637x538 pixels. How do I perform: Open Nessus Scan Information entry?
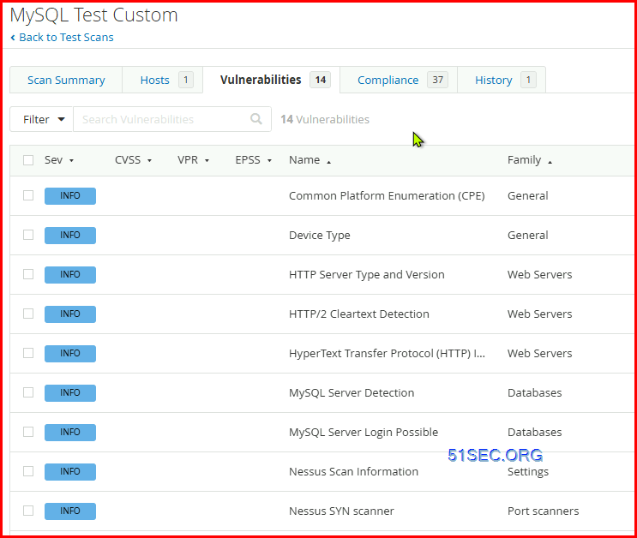[353, 471]
